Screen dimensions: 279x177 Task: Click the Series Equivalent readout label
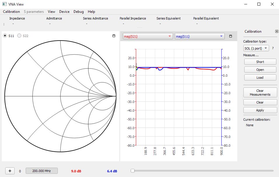point(168,18)
